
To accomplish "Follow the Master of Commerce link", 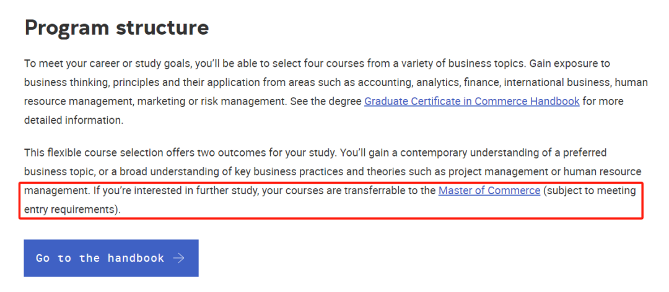I will 489,191.
